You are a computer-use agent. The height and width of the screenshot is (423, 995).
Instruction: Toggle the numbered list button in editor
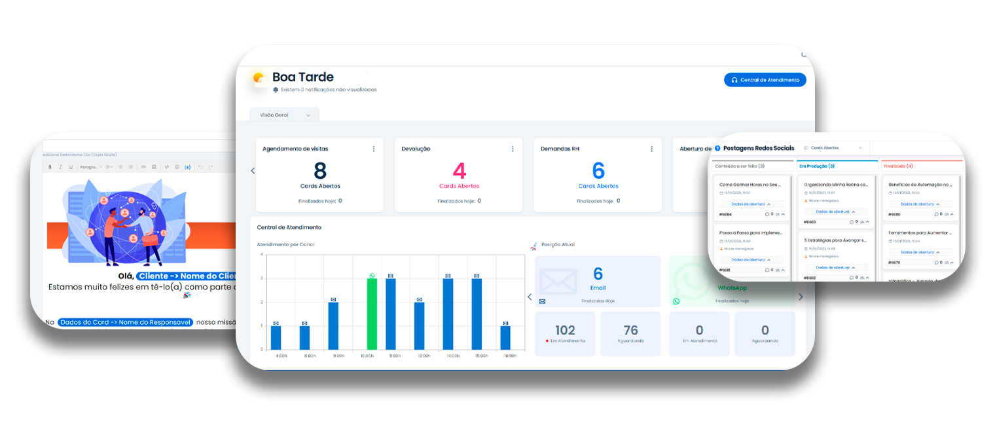[131, 167]
